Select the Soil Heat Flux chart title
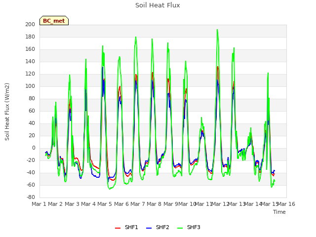This screenshot has height=237, width=316. [158, 5]
